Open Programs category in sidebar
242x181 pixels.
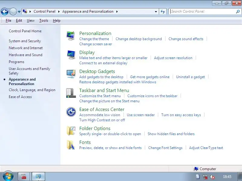(x=17, y=62)
